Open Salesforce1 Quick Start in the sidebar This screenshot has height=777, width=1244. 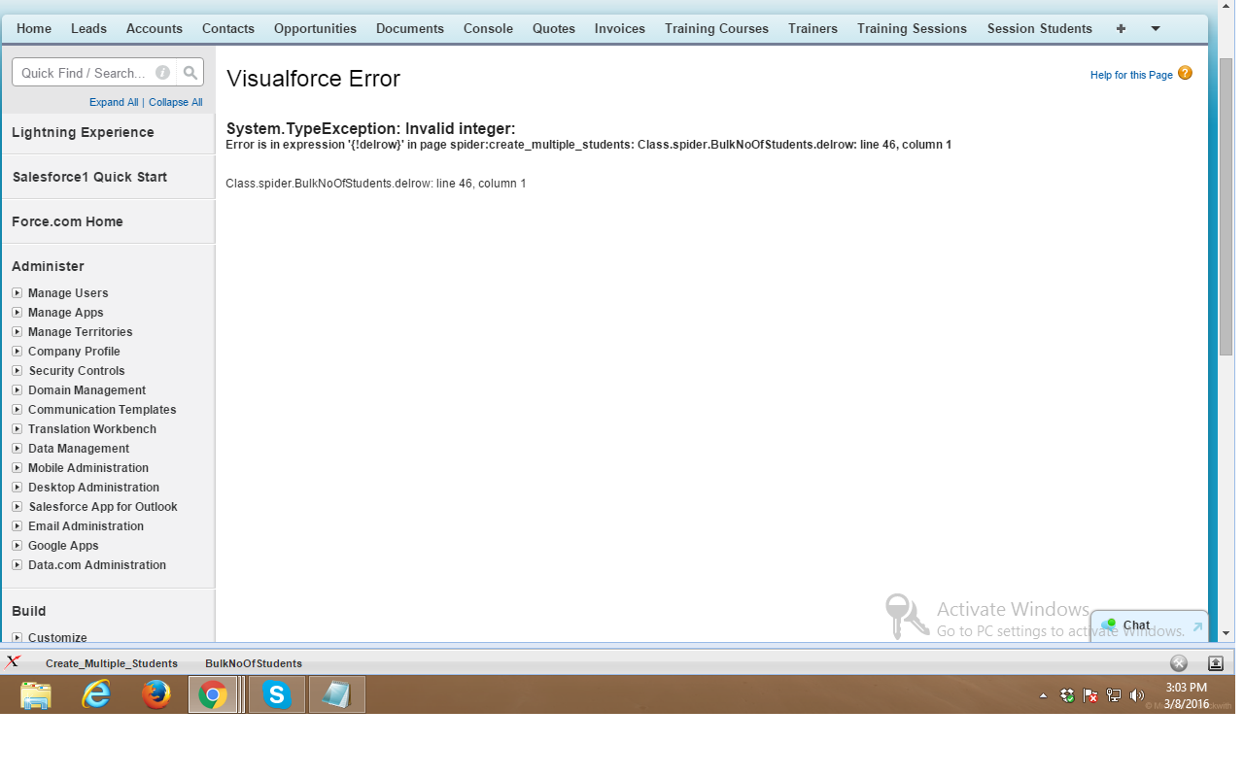[89, 177]
